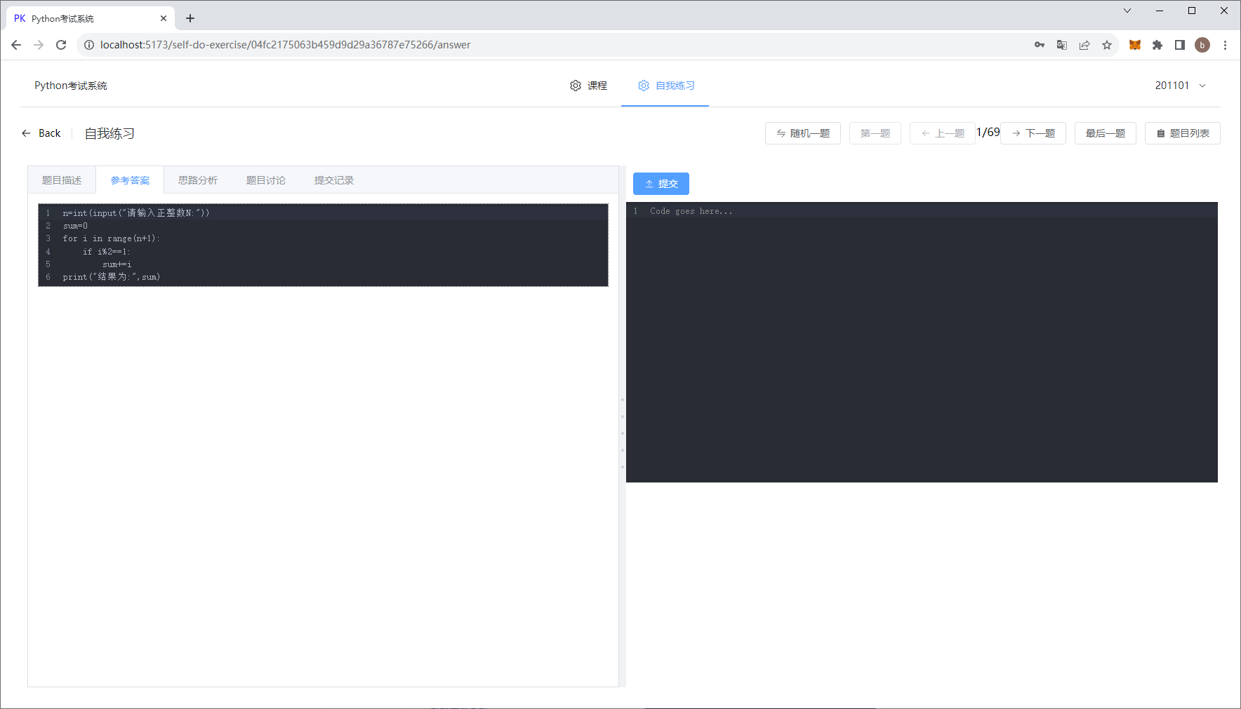Switch to the 思路分析 tab
Image resolution: width=1241 pixels, height=709 pixels.
tap(198, 180)
